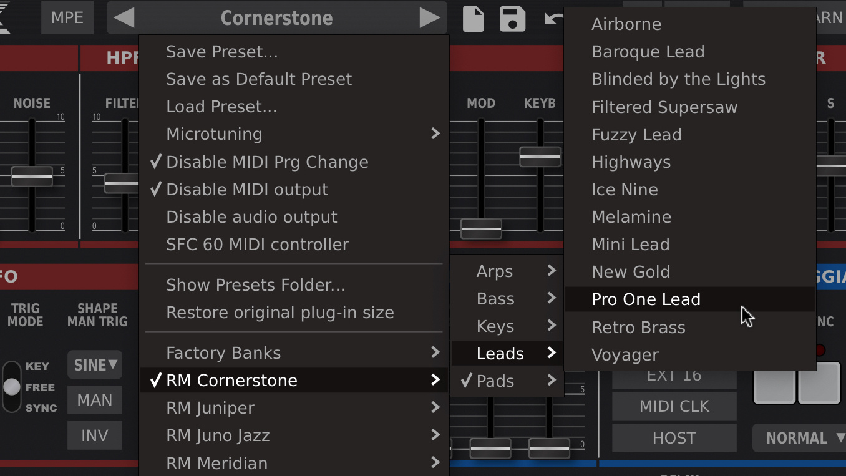The height and width of the screenshot is (476, 846).
Task: Select Save as Default Preset
Action: [294, 79]
